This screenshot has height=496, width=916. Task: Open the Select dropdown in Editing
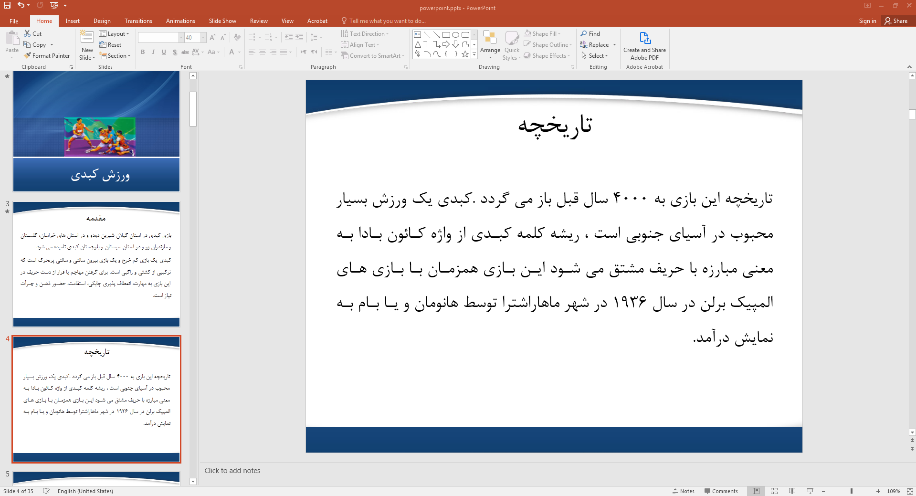tap(595, 56)
